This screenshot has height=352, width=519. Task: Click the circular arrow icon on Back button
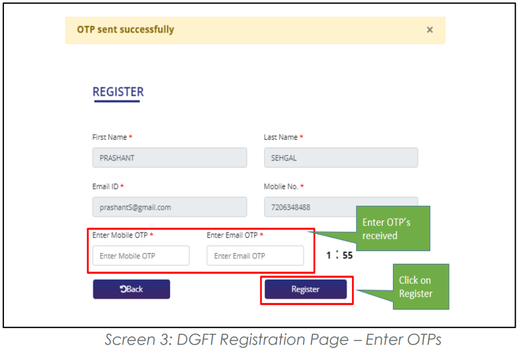pyautogui.click(x=123, y=289)
